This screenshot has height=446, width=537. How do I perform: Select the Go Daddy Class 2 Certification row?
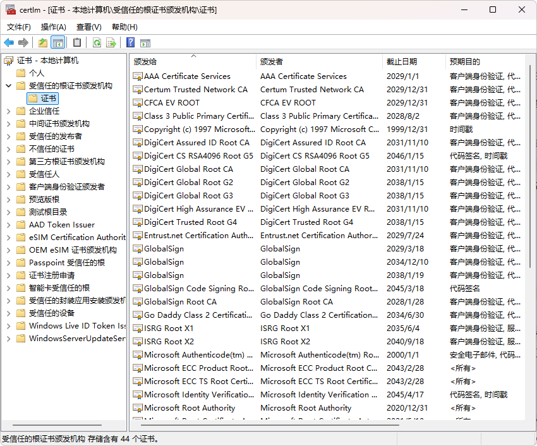tap(328, 315)
